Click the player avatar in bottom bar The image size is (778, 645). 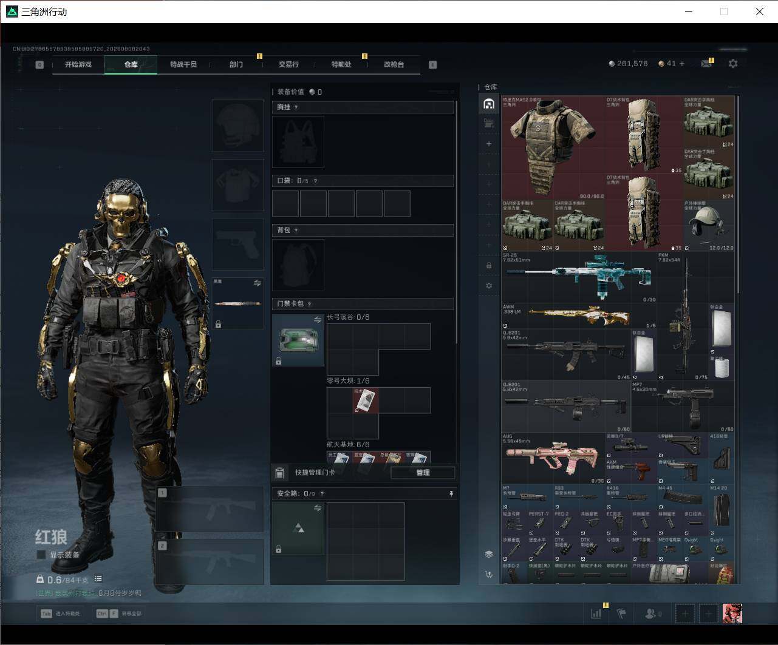click(732, 613)
